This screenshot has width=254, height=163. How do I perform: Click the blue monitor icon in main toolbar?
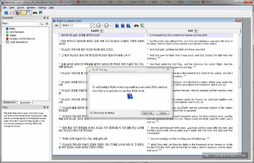pos(6,13)
